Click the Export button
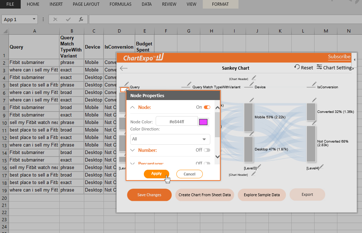 click(307, 195)
